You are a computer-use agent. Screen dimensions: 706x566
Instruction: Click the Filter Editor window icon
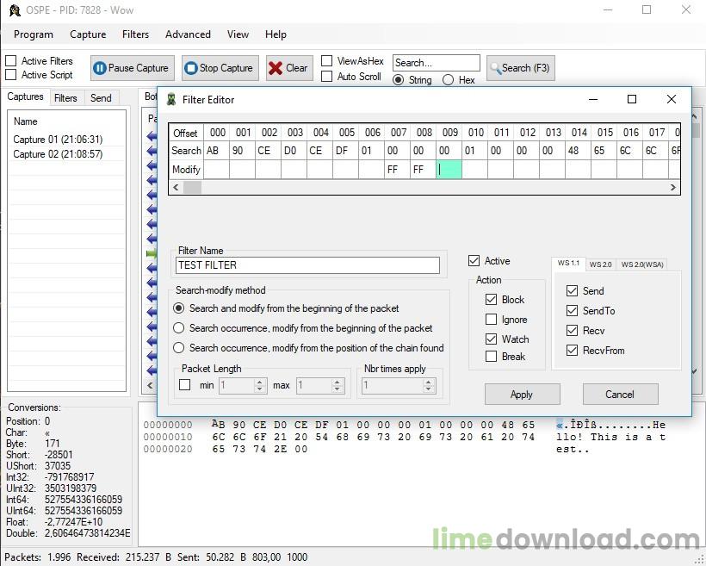click(x=171, y=99)
